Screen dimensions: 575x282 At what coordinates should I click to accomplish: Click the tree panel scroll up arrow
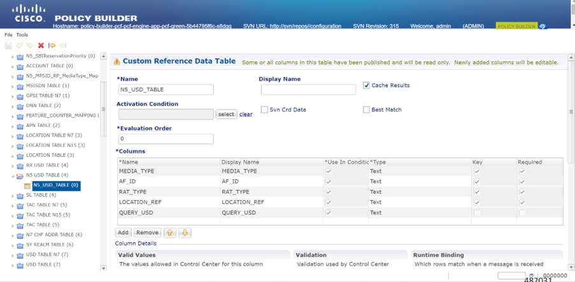tap(103, 57)
